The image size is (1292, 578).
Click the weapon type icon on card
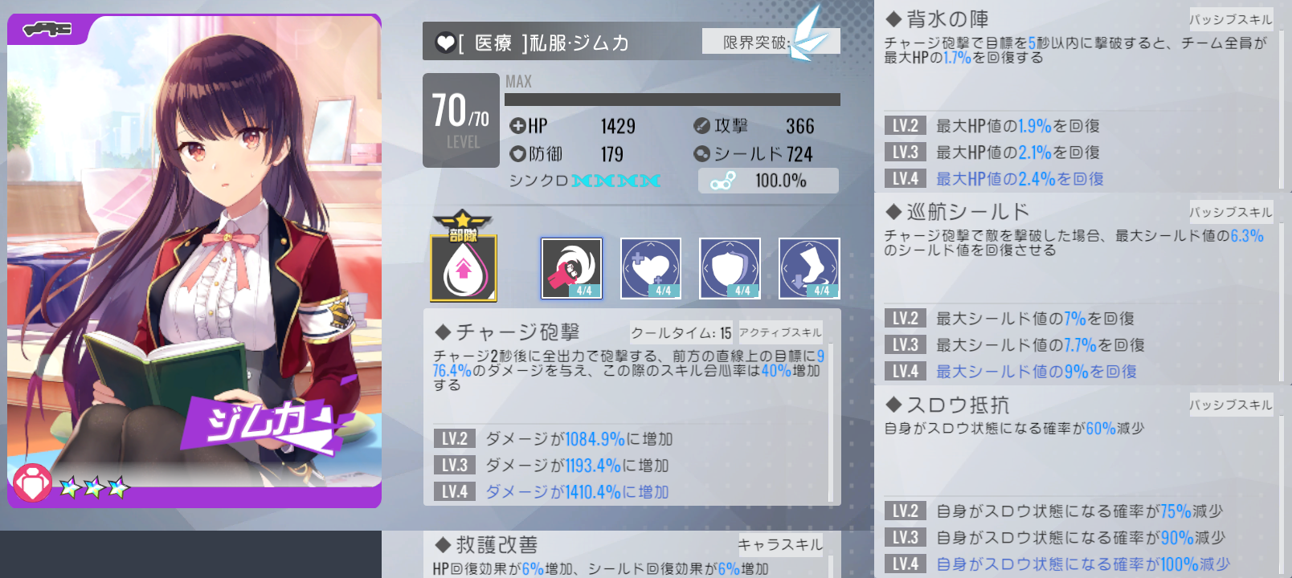[47, 30]
